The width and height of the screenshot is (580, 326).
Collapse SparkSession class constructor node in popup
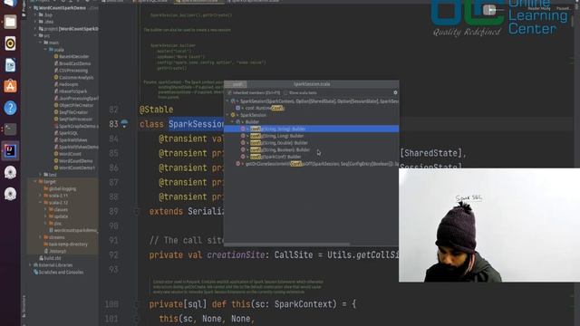227,101
